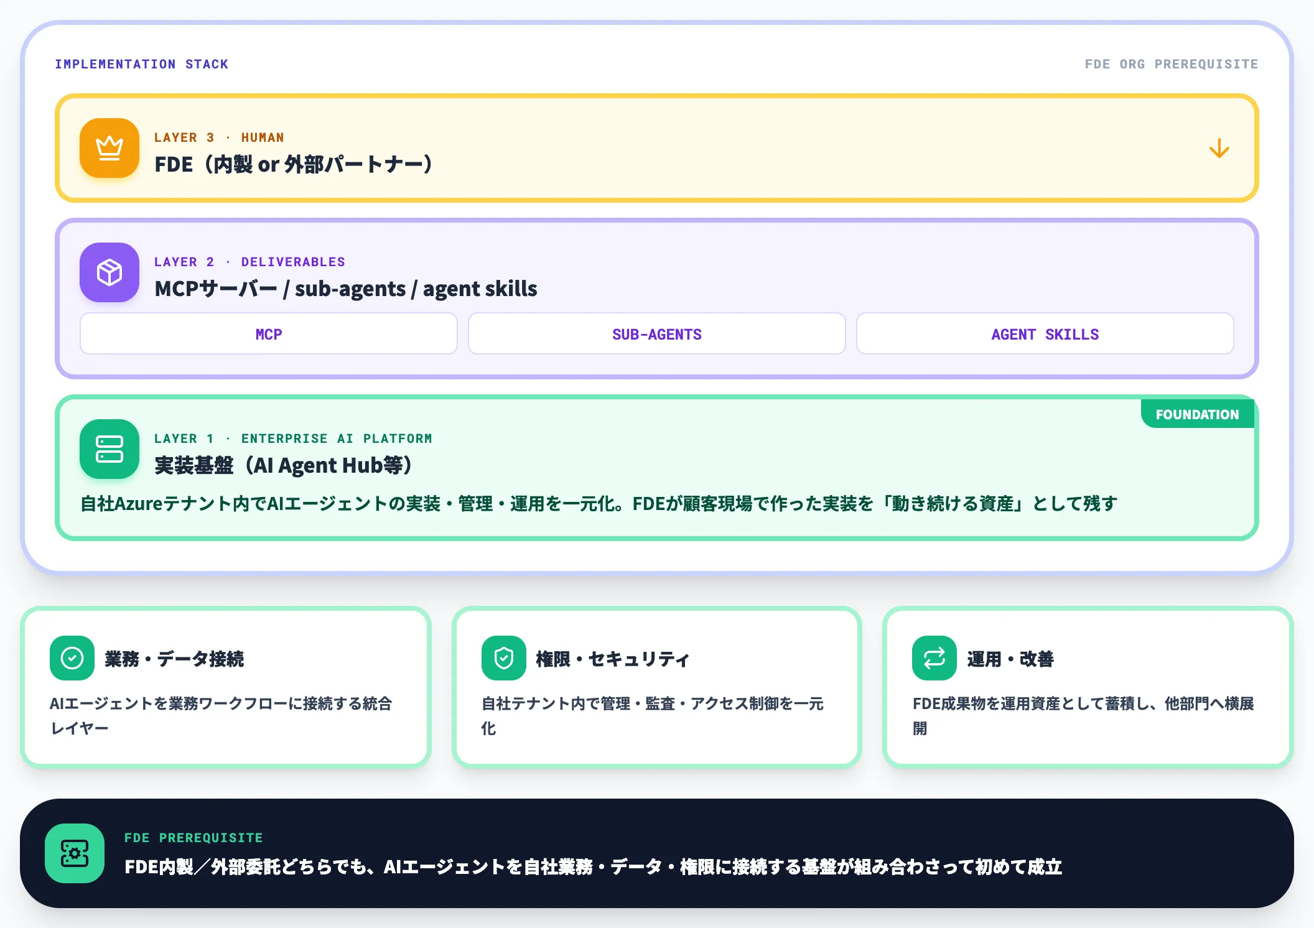The image size is (1314, 928).
Task: Click the 運用・改善 card heading
Action: 1010,659
